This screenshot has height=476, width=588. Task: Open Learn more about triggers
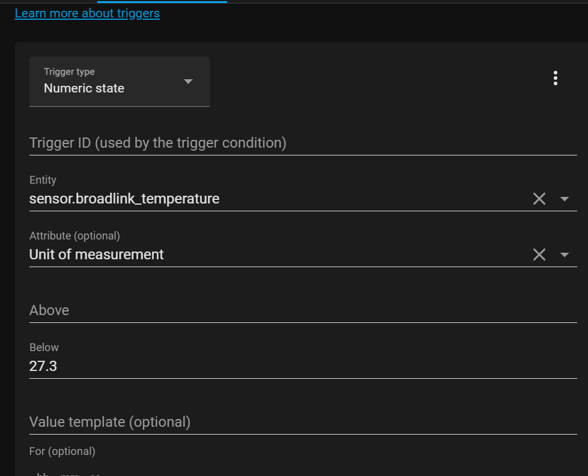(x=87, y=13)
